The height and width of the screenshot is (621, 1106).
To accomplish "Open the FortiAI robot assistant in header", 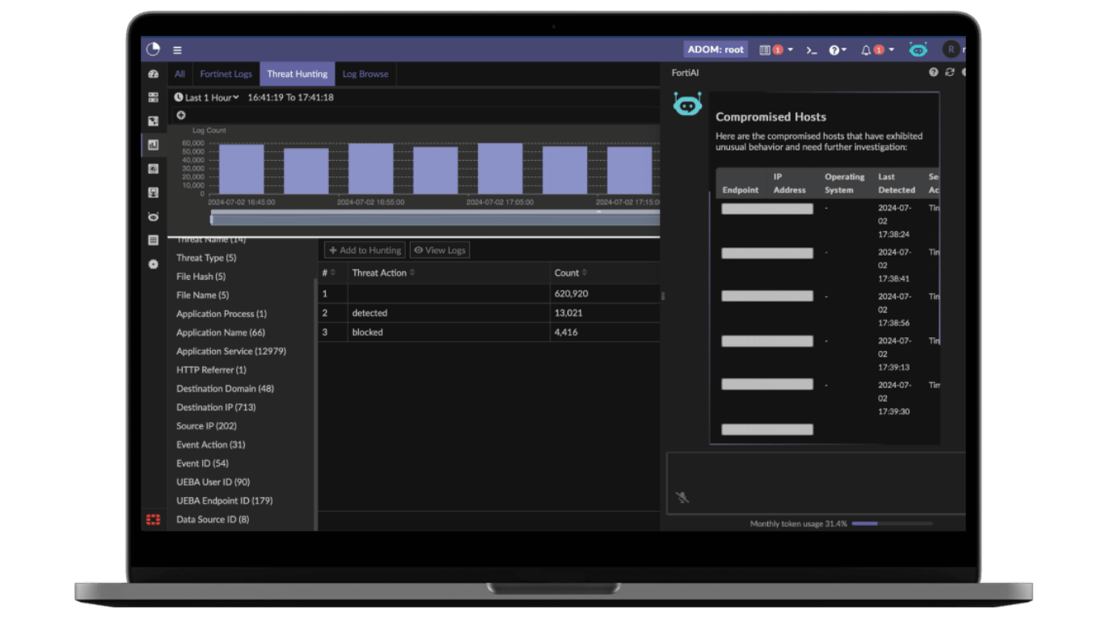I will tap(918, 49).
